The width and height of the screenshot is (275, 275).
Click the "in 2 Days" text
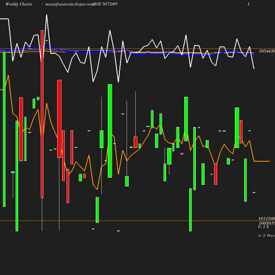click(x=266, y=235)
